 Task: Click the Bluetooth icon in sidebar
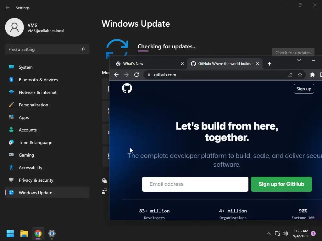11,79
